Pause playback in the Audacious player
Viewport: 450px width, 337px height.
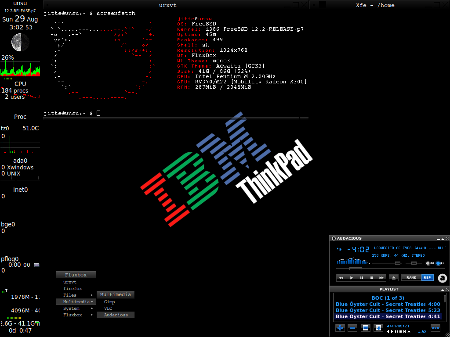click(362, 278)
